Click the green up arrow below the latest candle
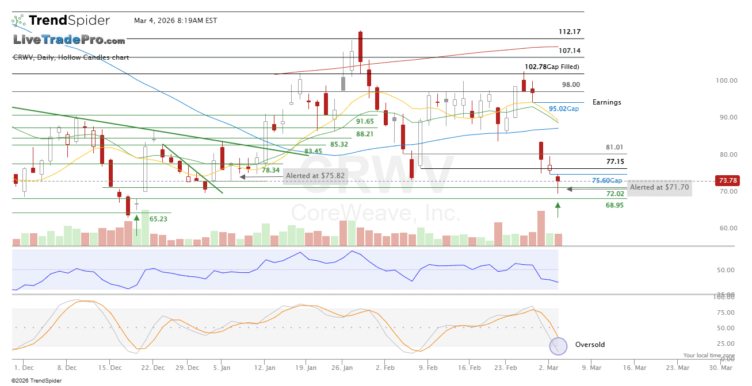Screen dimensions: 752x386 click(558, 213)
